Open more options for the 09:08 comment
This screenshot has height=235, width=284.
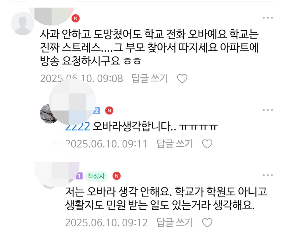[268, 18]
